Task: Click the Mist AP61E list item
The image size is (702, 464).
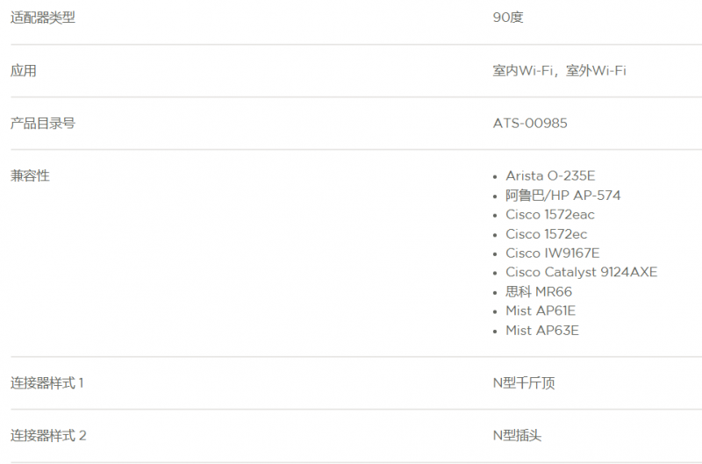Action: 541,311
